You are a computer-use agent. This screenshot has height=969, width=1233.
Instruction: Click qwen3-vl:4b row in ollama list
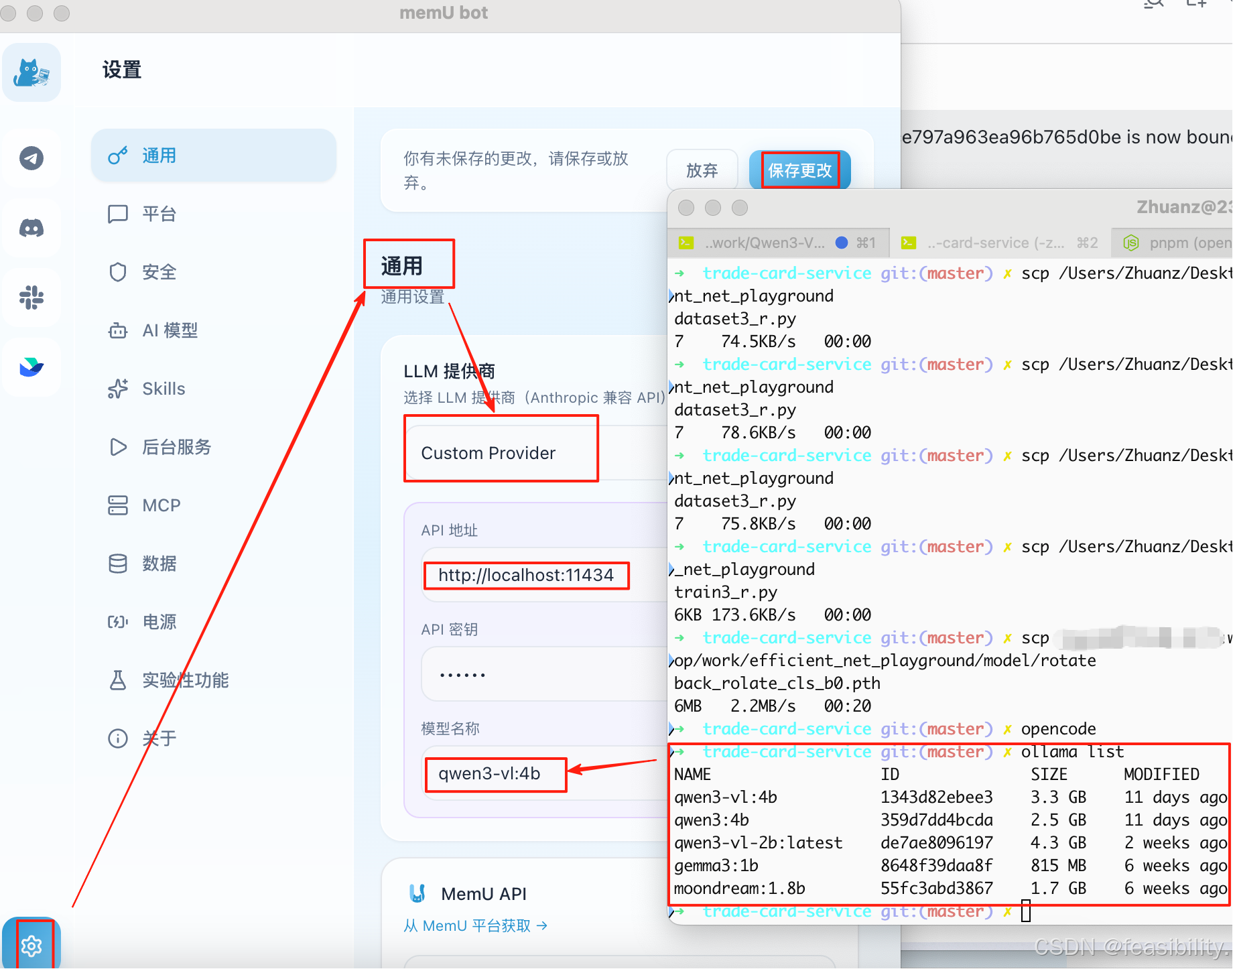(950, 797)
